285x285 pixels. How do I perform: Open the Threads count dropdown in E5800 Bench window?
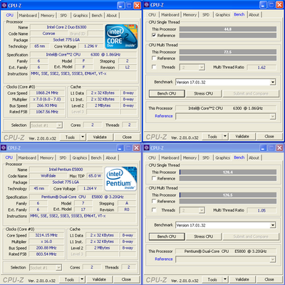(202, 210)
